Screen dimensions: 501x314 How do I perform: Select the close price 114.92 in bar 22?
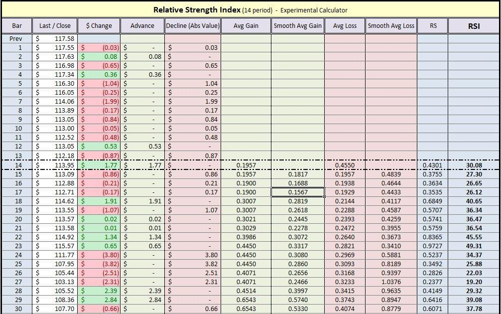[55, 237]
